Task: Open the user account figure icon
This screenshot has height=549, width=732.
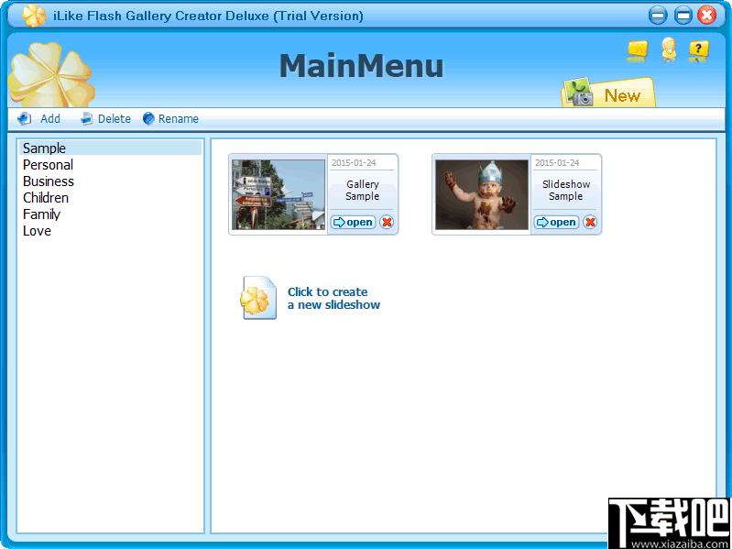Action: pos(669,49)
